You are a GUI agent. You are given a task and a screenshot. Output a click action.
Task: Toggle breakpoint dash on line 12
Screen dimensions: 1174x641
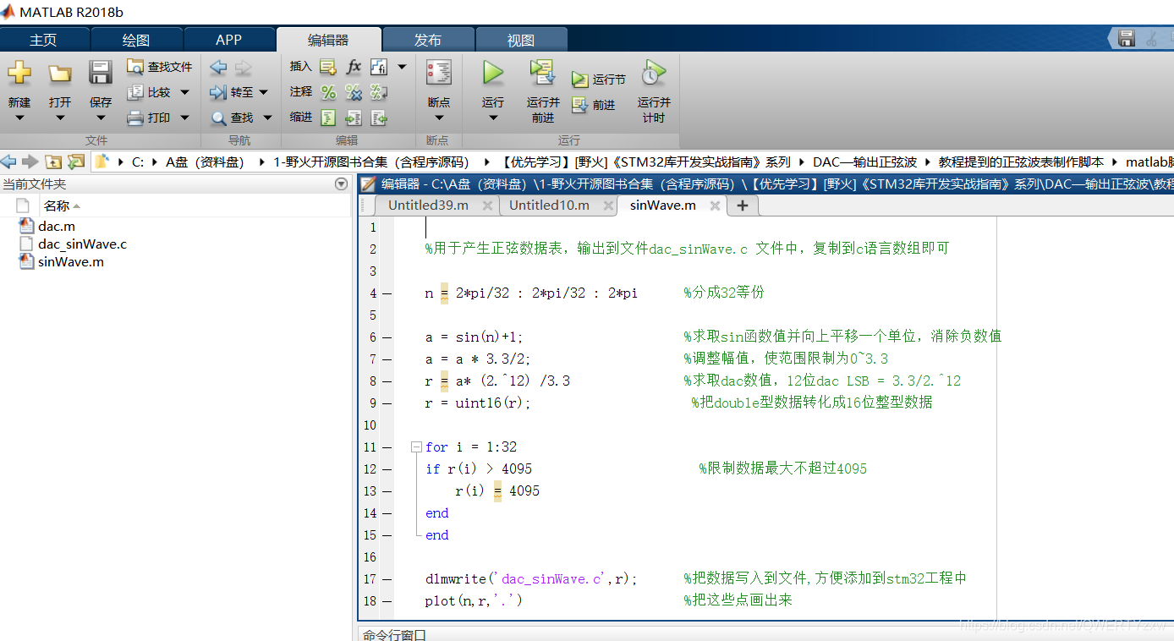pyautogui.click(x=387, y=469)
